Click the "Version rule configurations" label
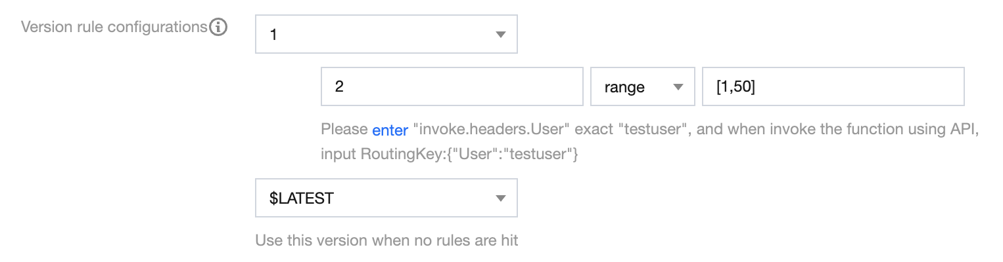 coord(114,28)
